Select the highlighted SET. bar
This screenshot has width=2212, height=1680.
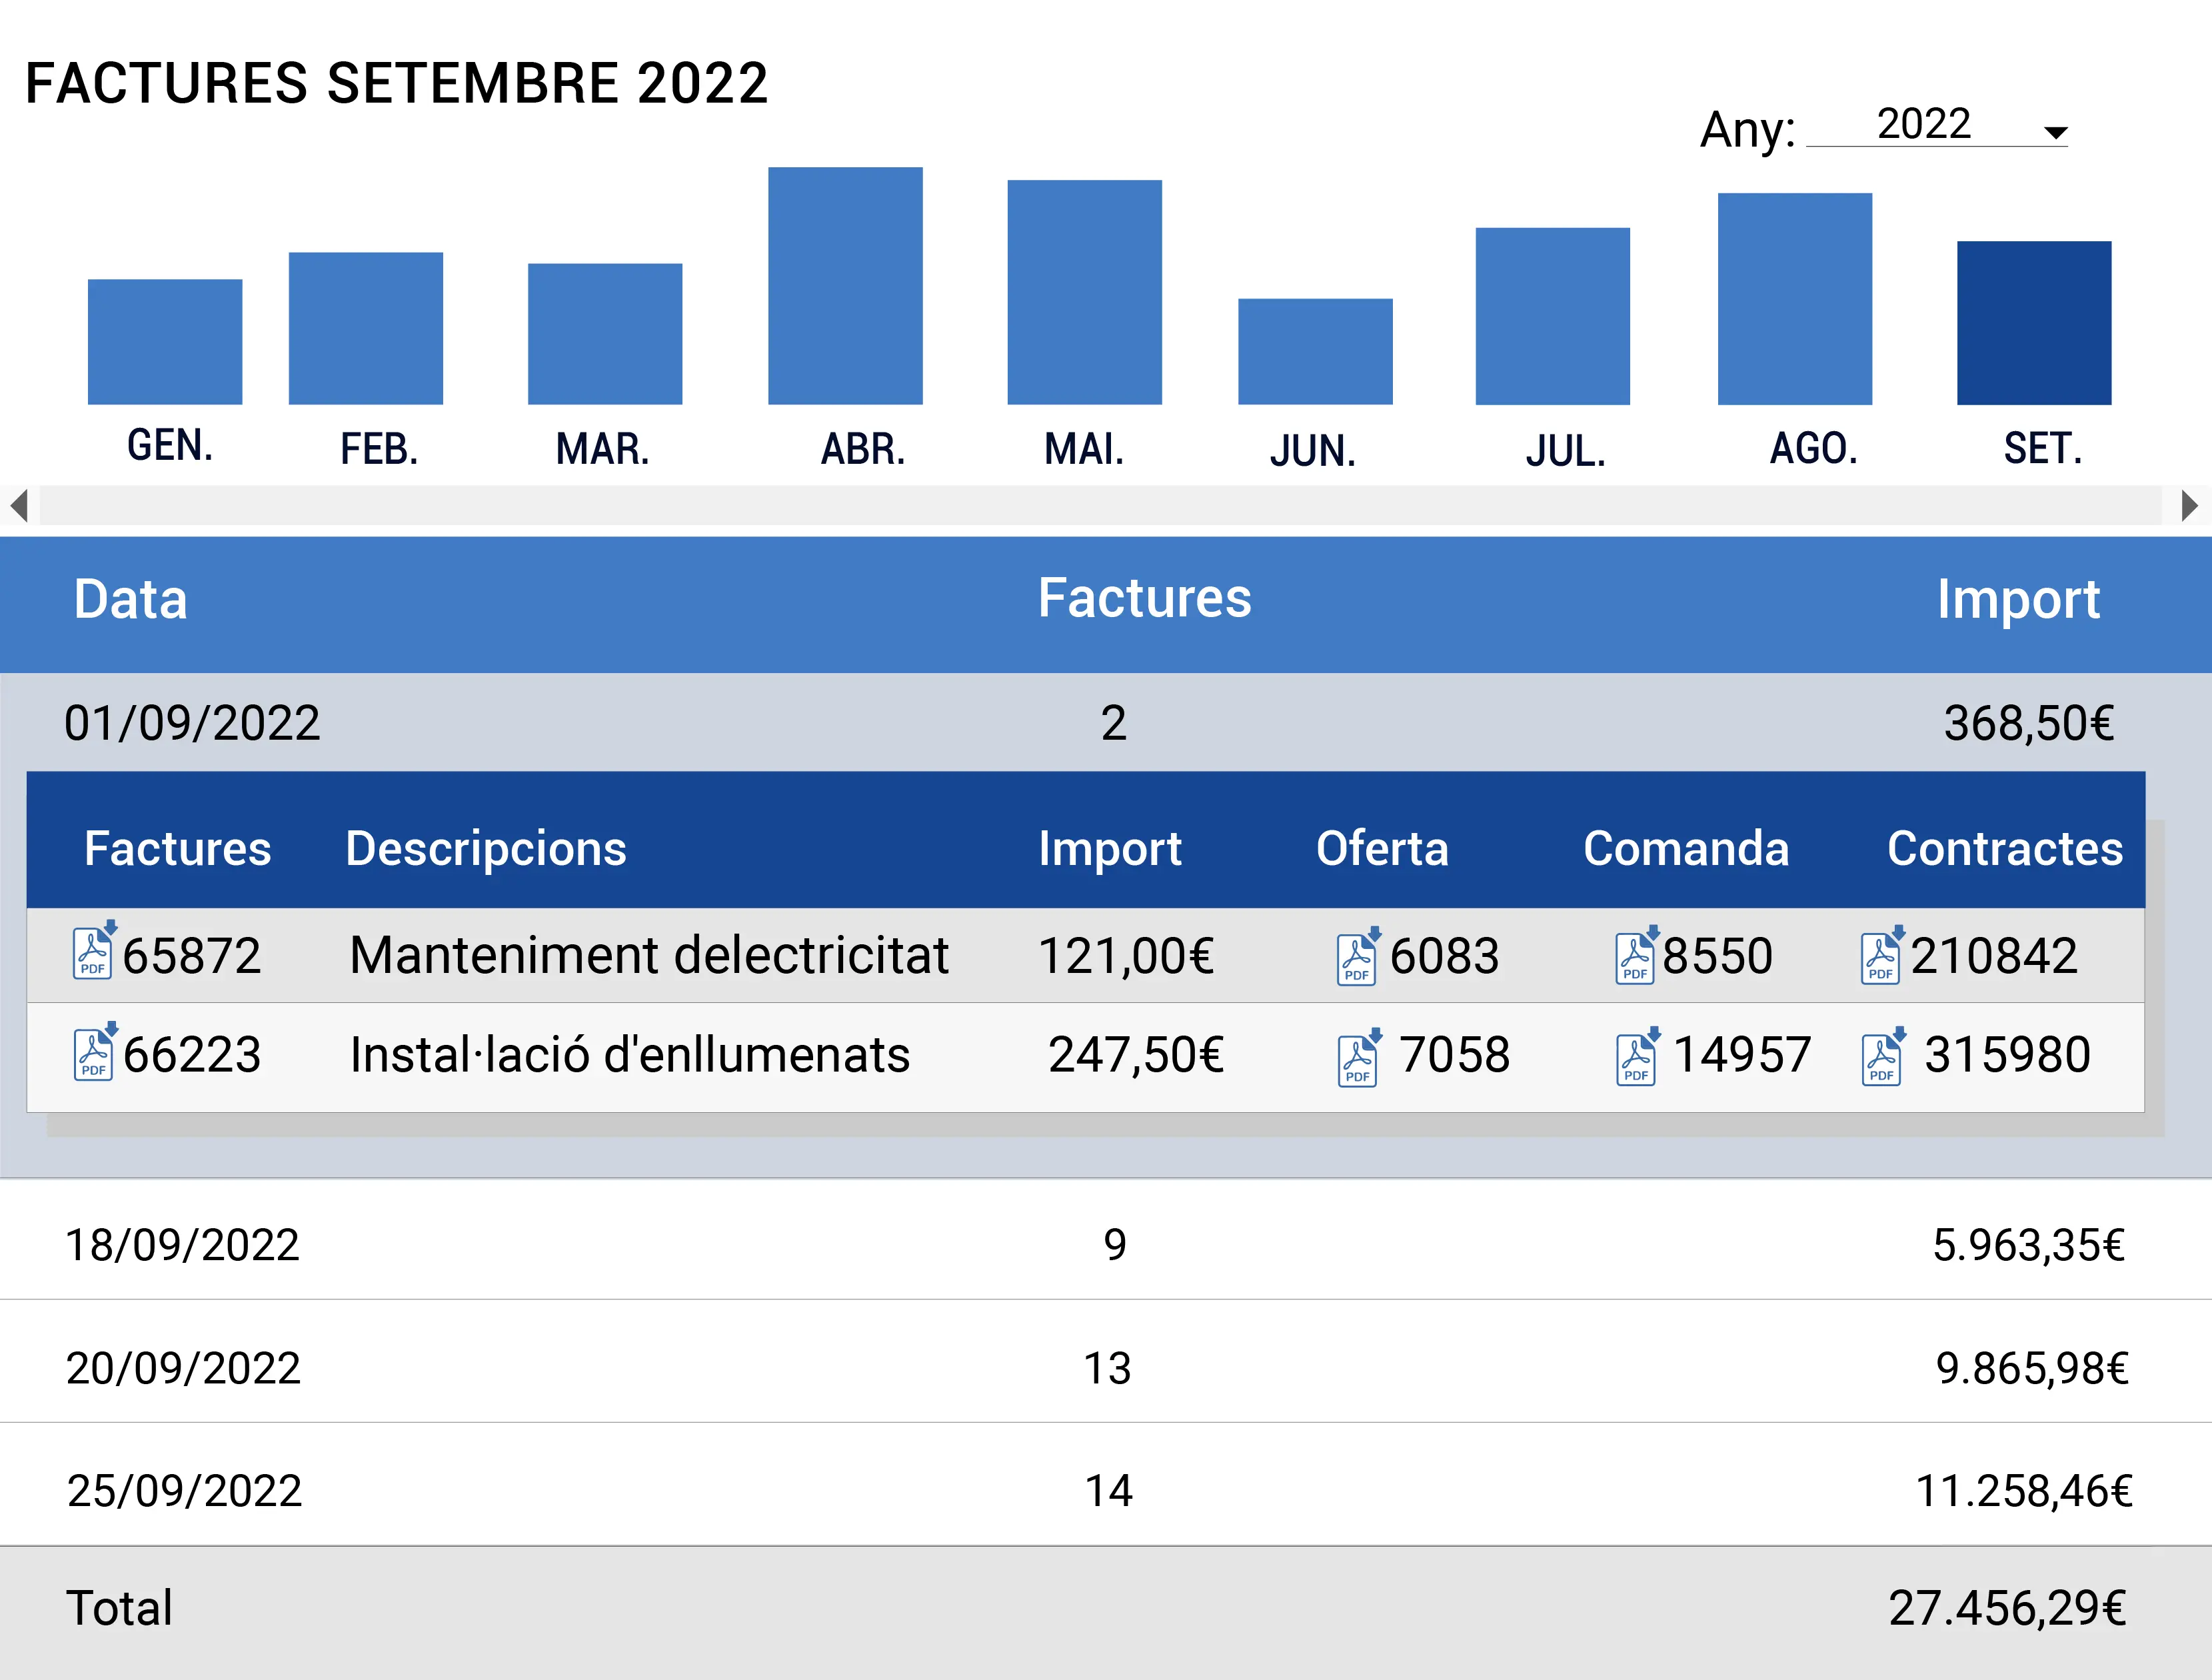(x=2034, y=323)
